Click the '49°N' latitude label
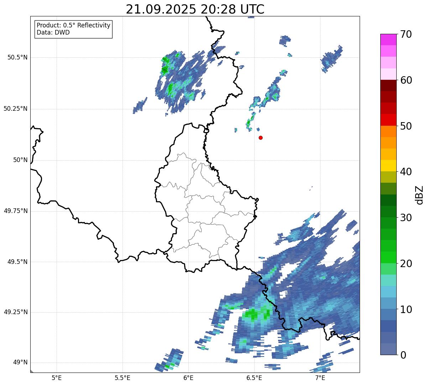The width and height of the screenshot is (428, 385). point(20,363)
